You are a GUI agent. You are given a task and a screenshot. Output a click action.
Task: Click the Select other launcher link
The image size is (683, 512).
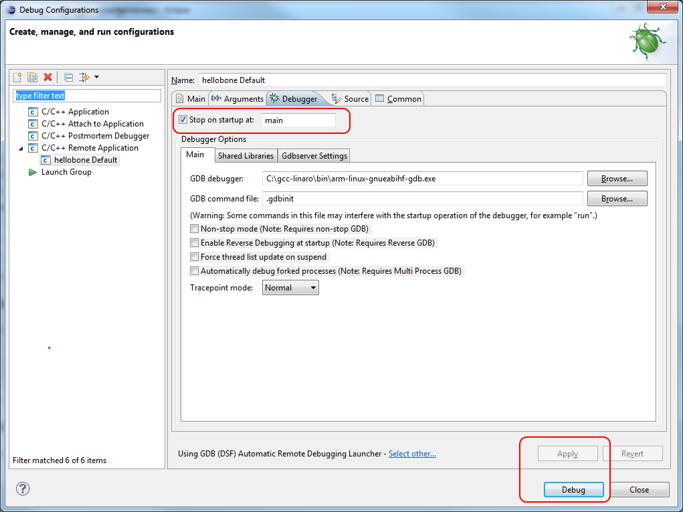412,453
